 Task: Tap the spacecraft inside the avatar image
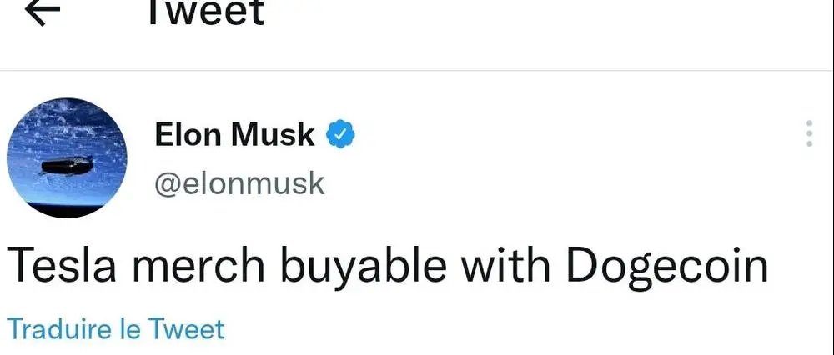[67, 166]
